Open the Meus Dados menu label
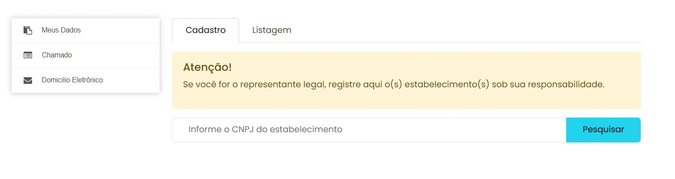 (x=61, y=30)
